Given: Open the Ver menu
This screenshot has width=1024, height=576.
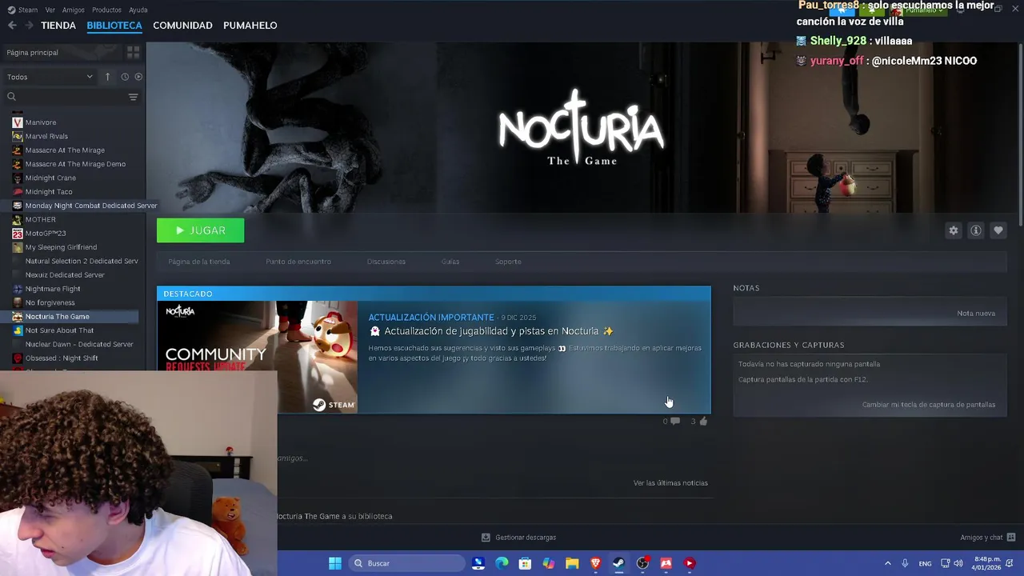Looking at the screenshot, I should (50, 10).
